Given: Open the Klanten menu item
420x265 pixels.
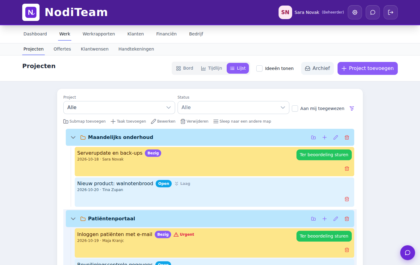Looking at the screenshot, I should point(136,34).
